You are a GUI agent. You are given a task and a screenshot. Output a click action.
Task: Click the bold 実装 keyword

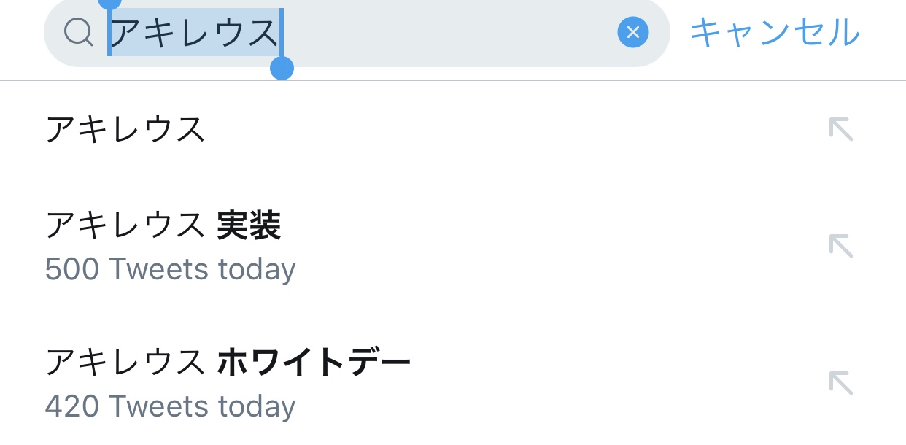click(x=249, y=226)
